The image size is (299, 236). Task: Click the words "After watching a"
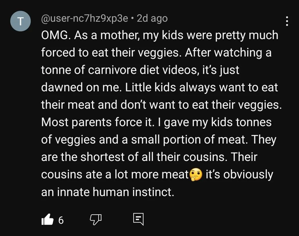tap(228, 53)
